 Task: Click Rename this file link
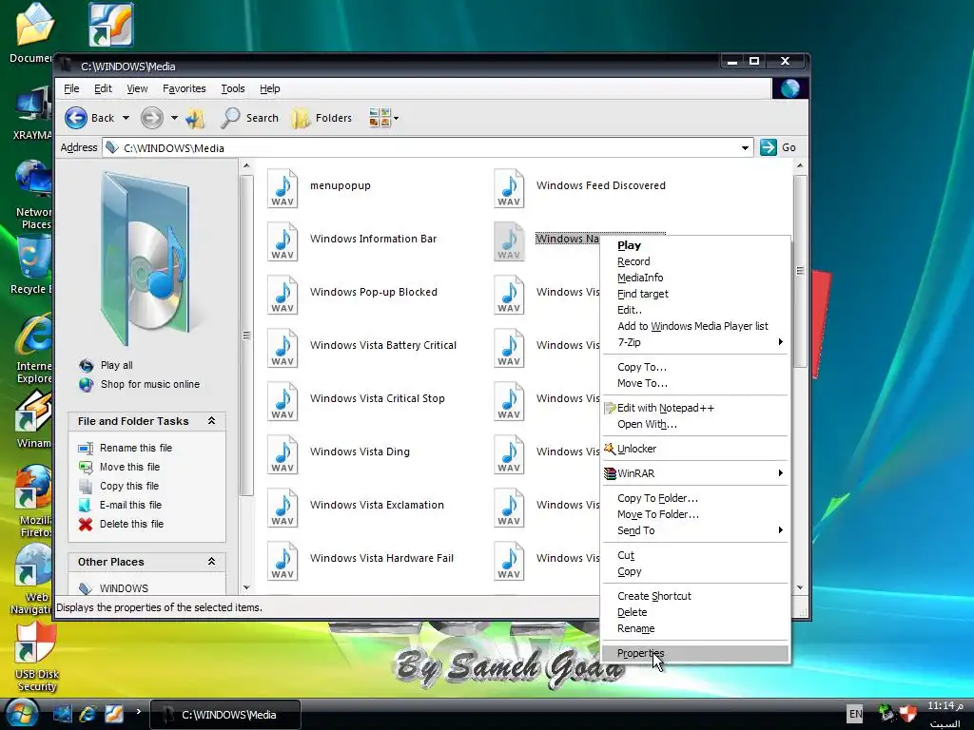click(136, 448)
